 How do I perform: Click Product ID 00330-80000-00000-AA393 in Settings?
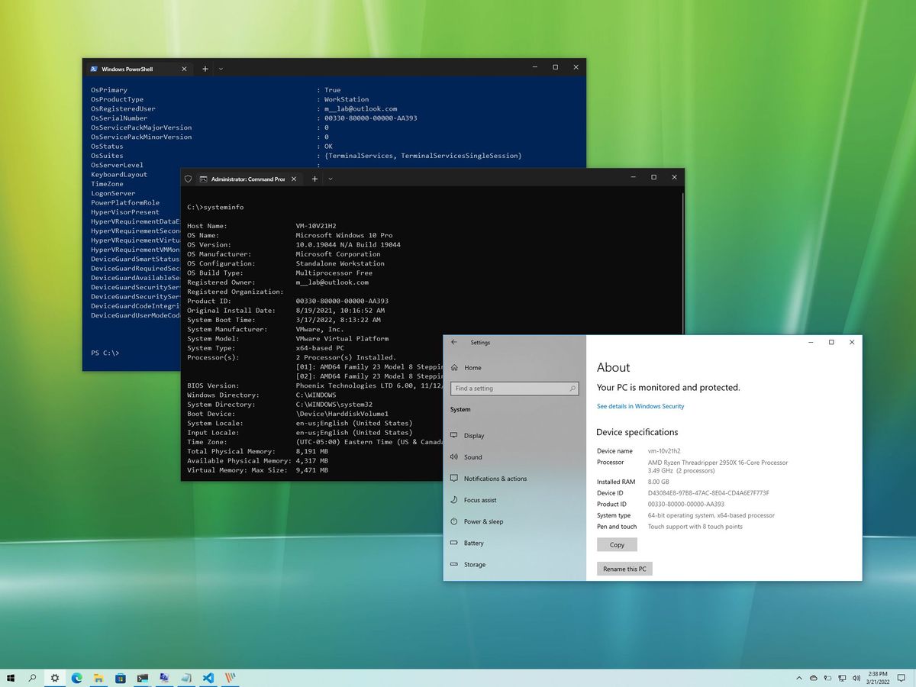pos(686,505)
